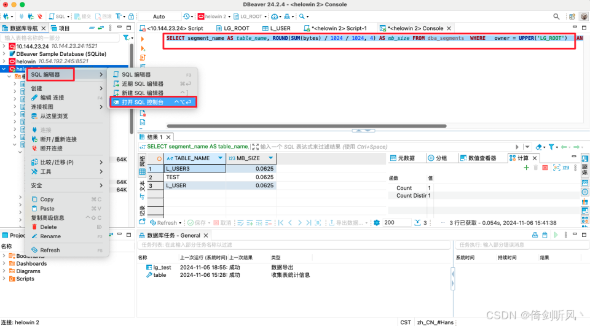Click the Connect plug icon in toolbar
Screen dimensions: 590x326
22,17
